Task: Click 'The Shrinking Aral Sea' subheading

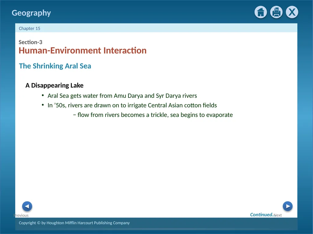Action: 55,66
